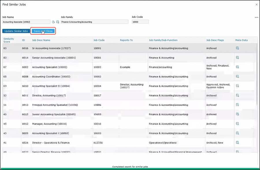Open the three-dots more options menu
Screen dimensions: 260x170
coord(256,18)
